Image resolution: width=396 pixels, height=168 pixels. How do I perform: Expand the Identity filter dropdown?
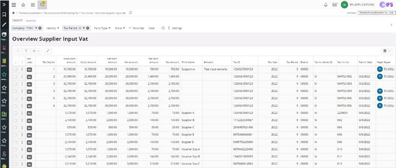(52, 28)
